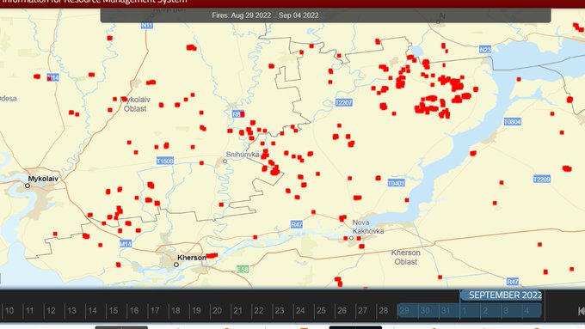Click the T1508 road shield
The width and height of the screenshot is (585, 329).
click(165, 161)
